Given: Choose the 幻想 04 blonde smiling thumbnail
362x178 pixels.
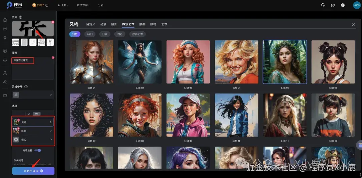Looking at the screenshot, I should (x=237, y=62).
